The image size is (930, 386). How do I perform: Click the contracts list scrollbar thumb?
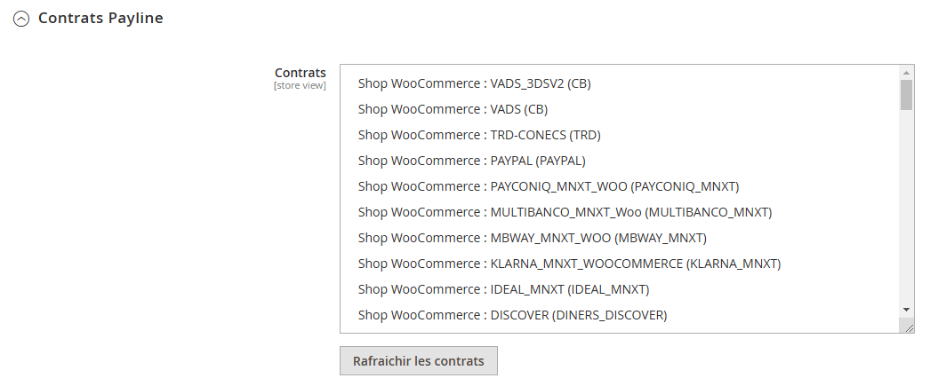(907, 94)
